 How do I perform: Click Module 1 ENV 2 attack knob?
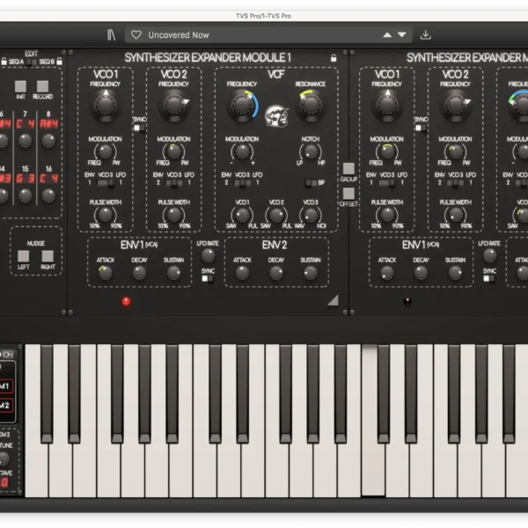(242, 273)
